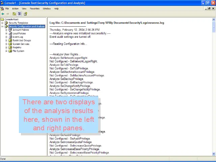Viewport: 216px width, 162px height.
Task: Click the Back arrow toolbar icon
Action: 3,14
